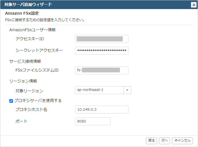Proceed with the 次へ button
The image size is (198, 147).
(164, 141)
